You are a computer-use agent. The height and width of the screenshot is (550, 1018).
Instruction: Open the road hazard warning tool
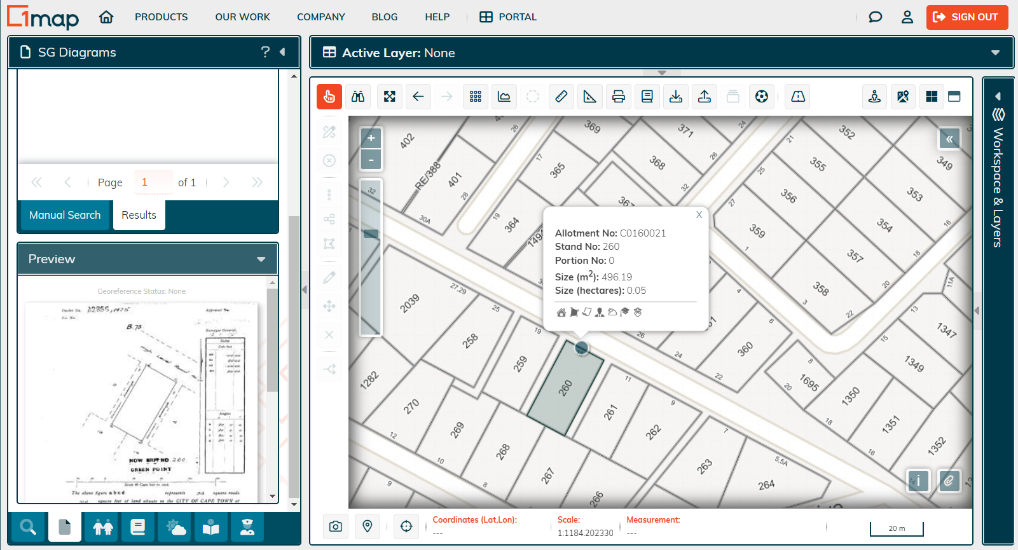[798, 97]
